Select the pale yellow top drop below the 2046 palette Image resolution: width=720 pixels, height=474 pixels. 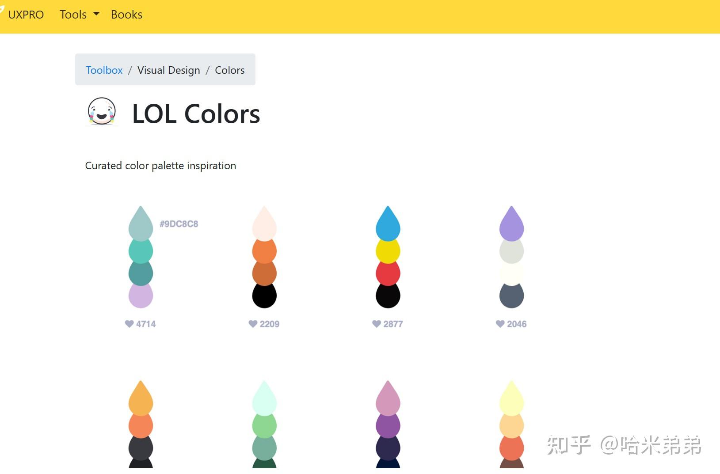[x=512, y=399]
